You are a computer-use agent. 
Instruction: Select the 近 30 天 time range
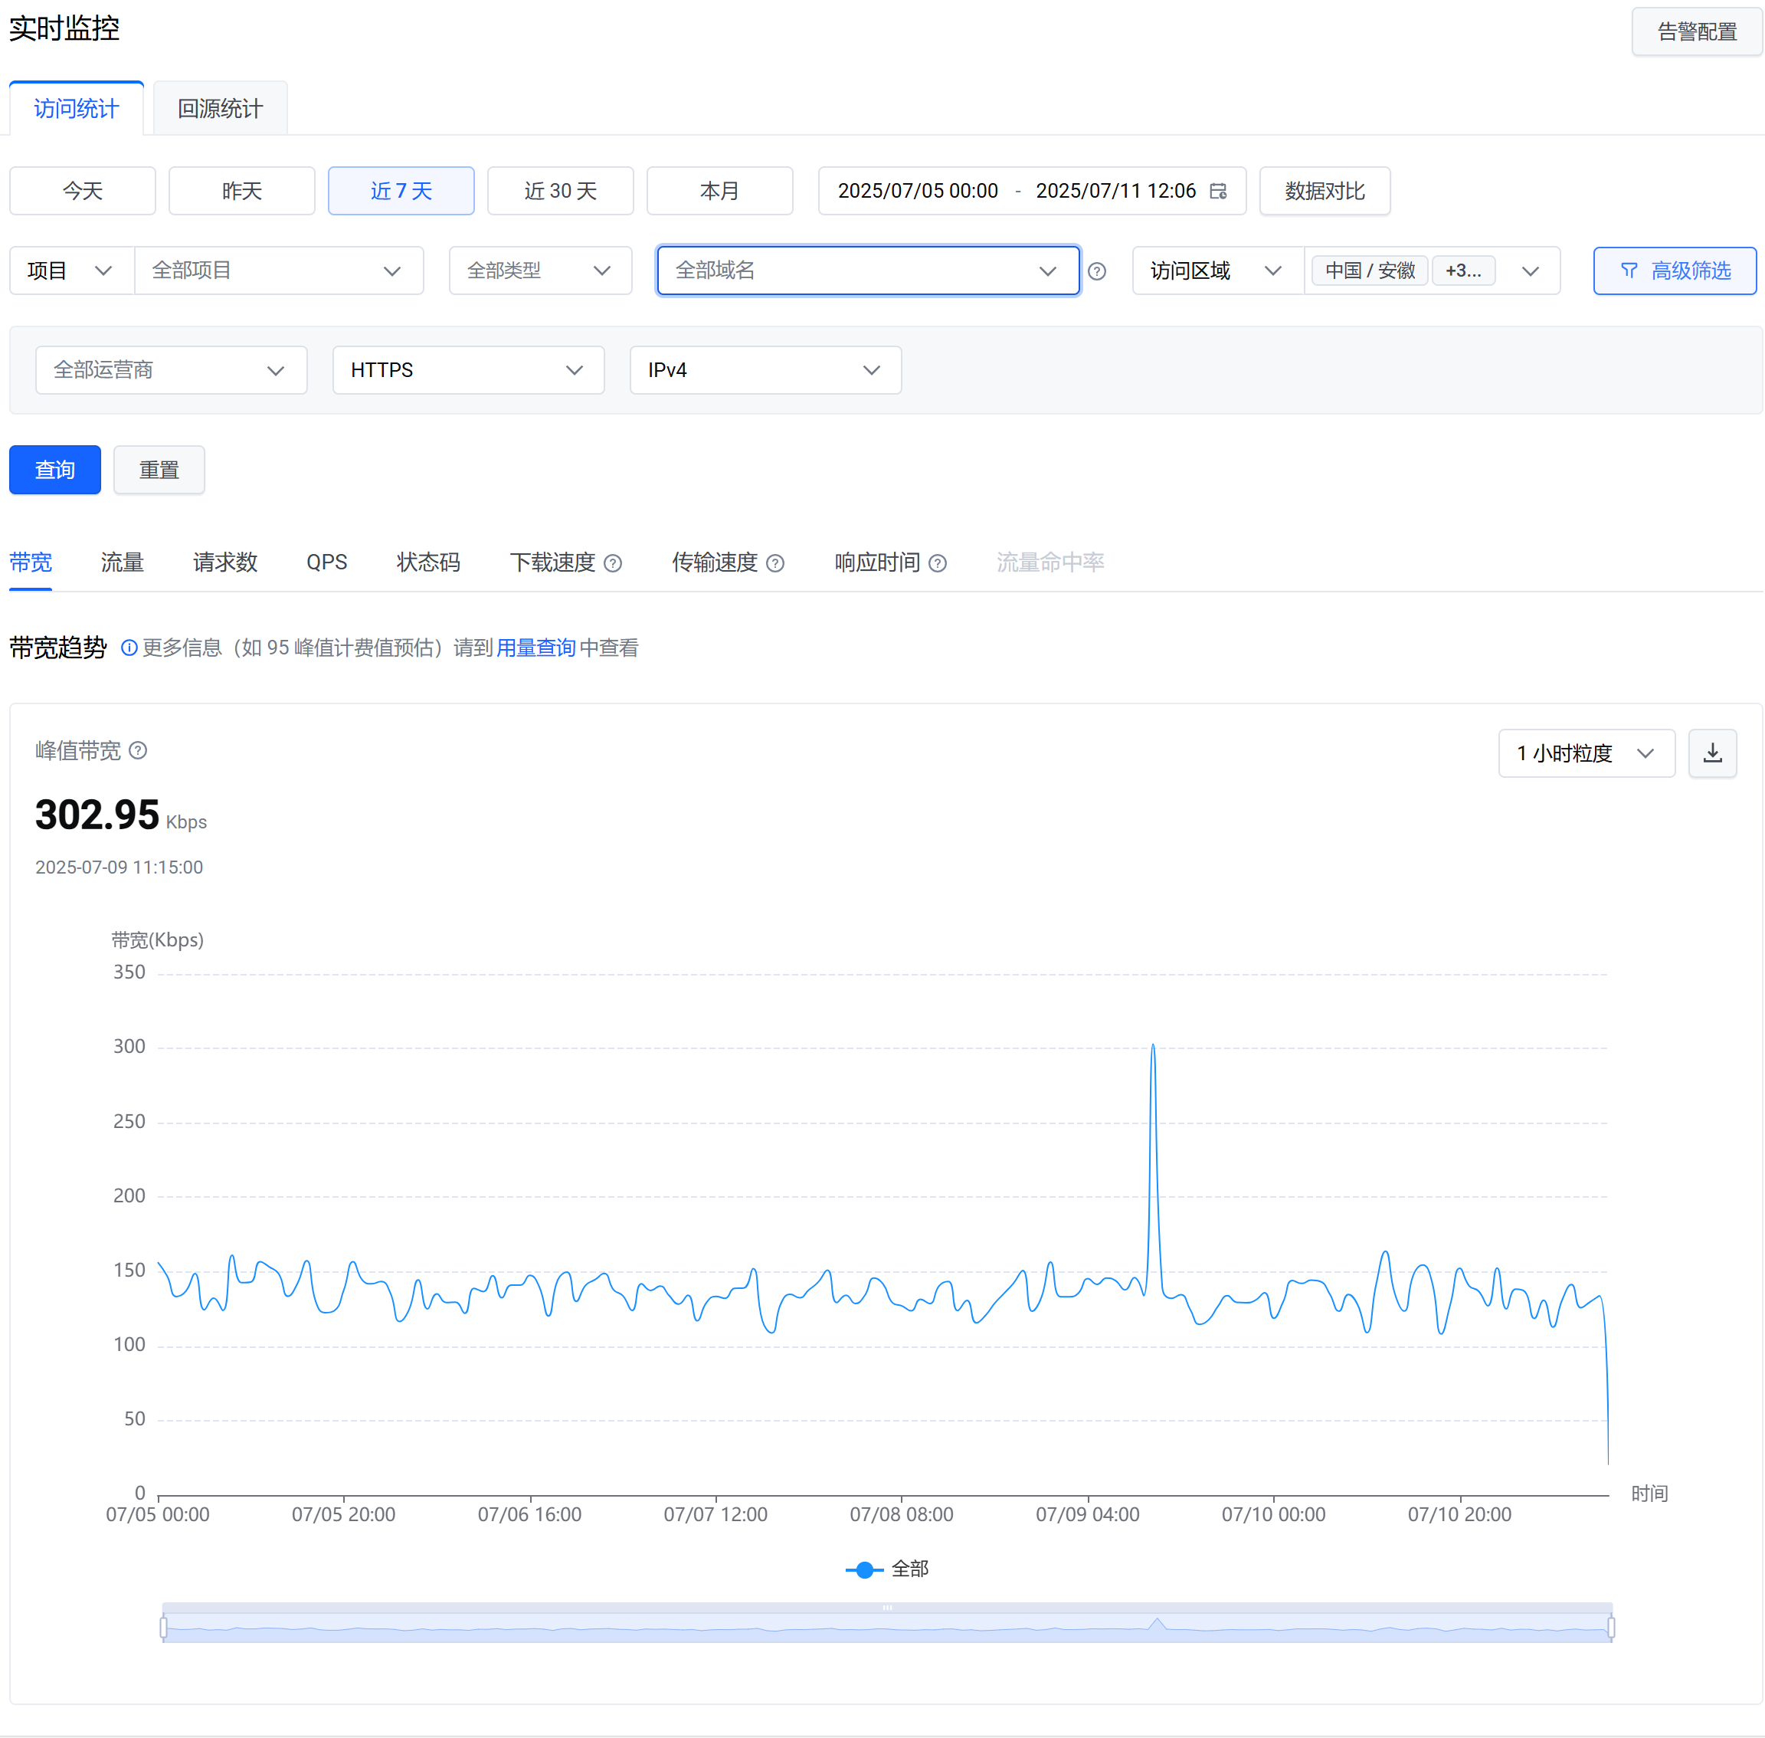559,191
